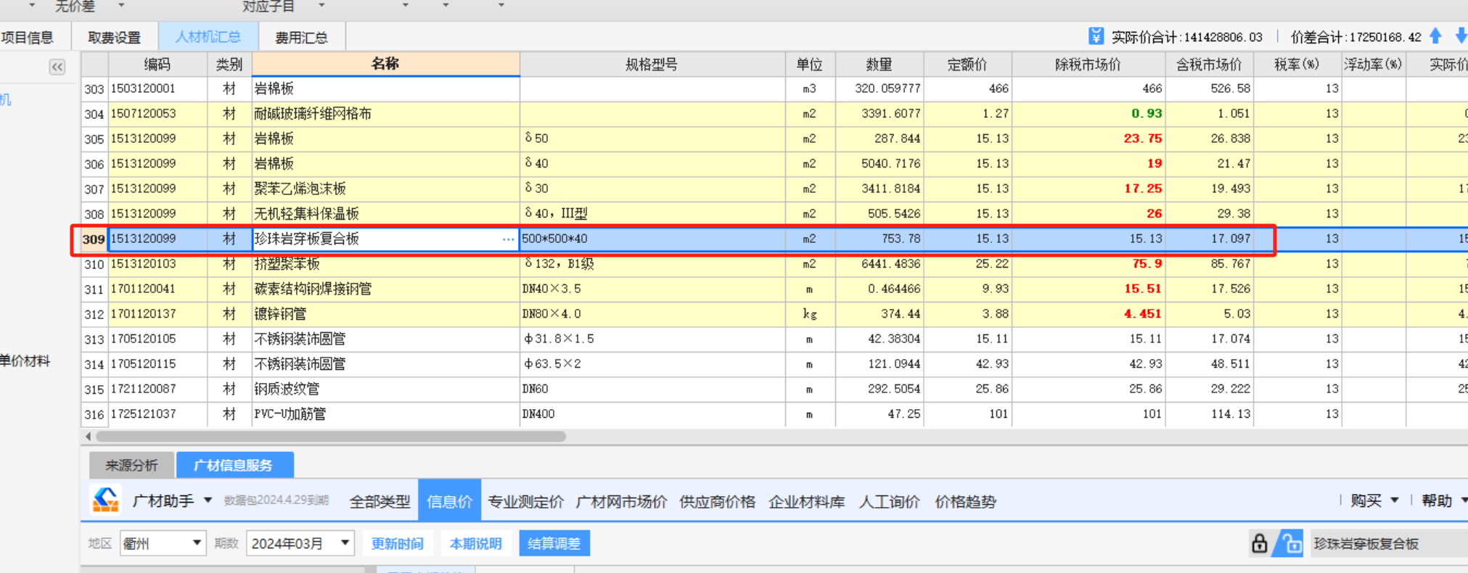1468x573 pixels.
Task: Switch to the 取费设置 tab
Action: [x=115, y=37]
